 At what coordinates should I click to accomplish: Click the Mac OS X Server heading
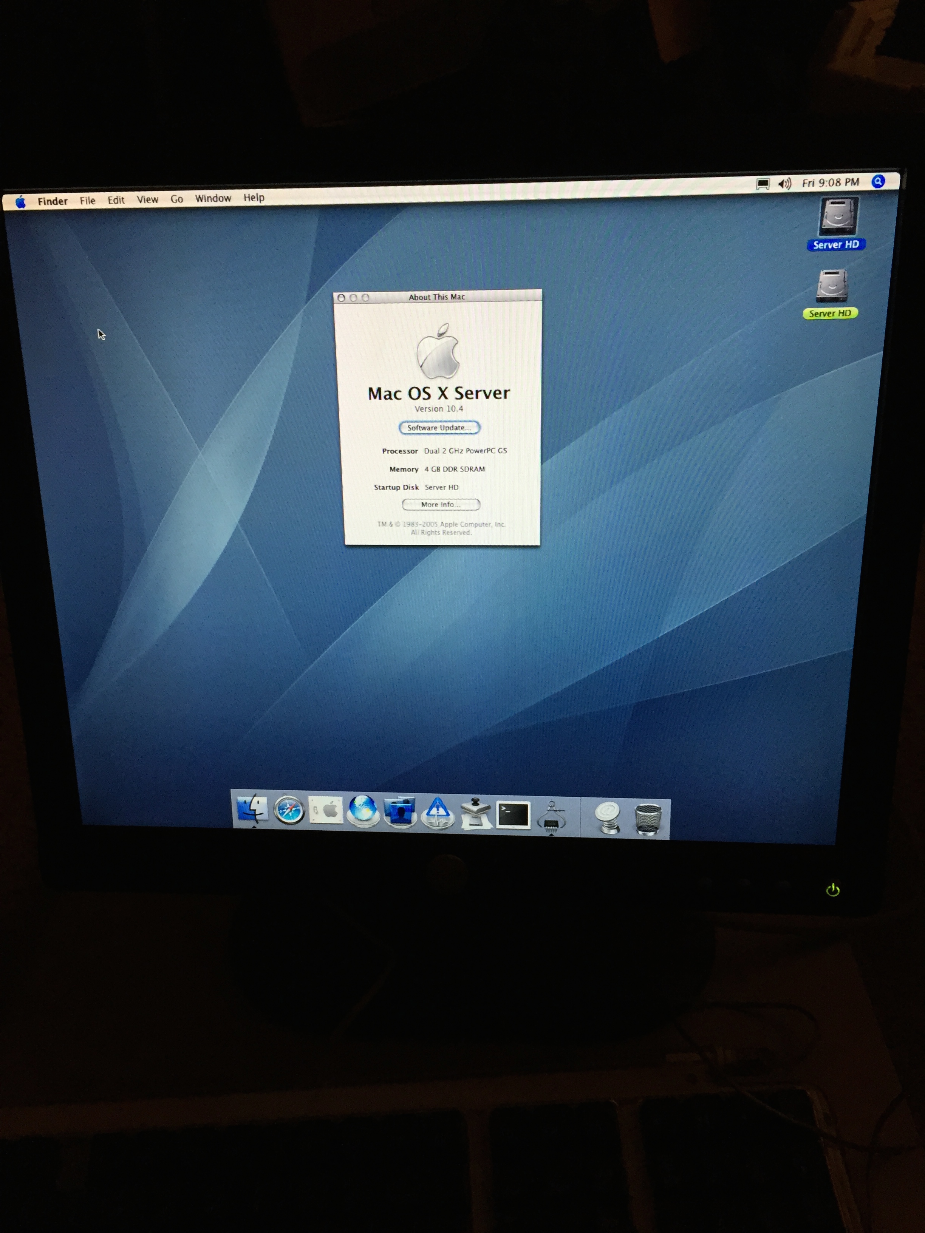439,393
